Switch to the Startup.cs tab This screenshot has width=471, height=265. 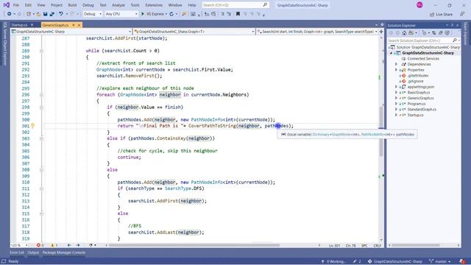(19, 25)
